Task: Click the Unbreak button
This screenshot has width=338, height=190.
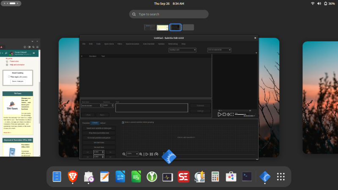Action: tap(200, 106)
